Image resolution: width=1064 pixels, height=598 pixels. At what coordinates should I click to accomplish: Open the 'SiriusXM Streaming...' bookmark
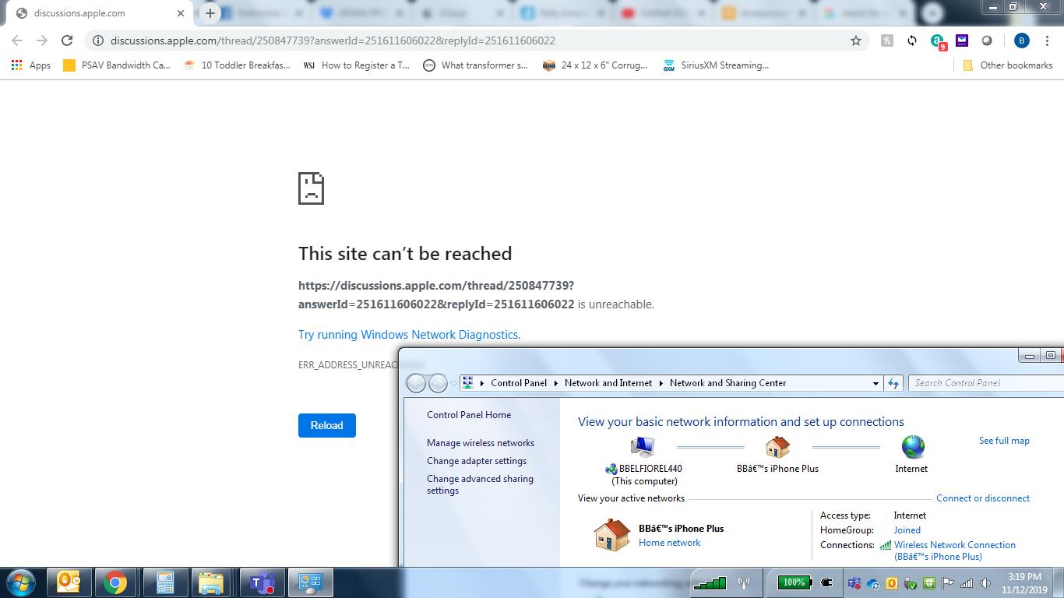pyautogui.click(x=716, y=65)
